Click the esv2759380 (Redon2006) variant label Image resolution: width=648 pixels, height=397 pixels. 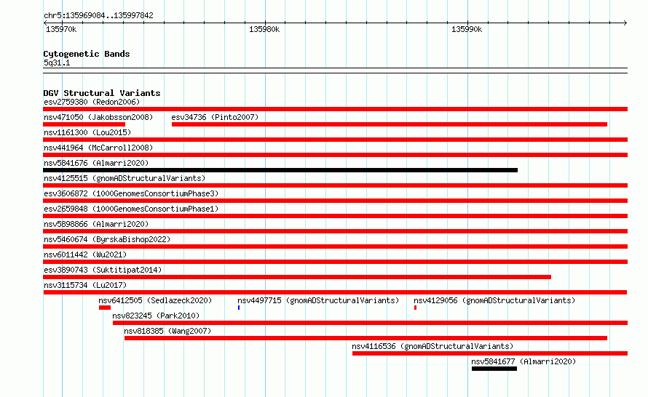click(92, 102)
